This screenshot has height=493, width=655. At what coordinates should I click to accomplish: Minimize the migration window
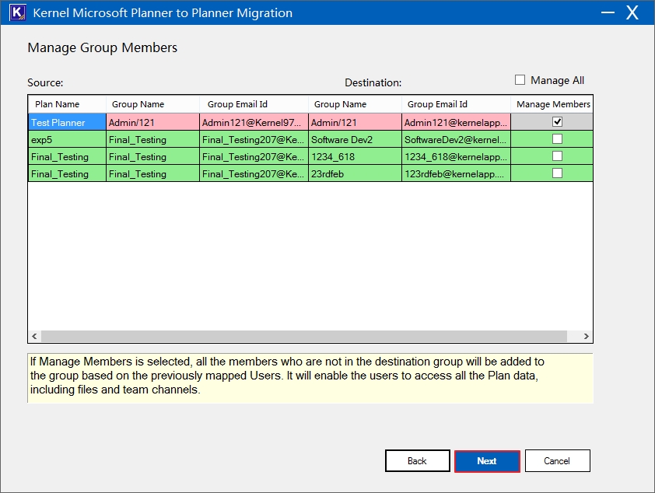[608, 12]
